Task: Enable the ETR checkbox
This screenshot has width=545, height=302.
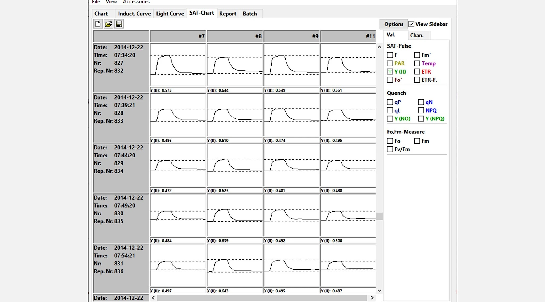Action: 417,71
